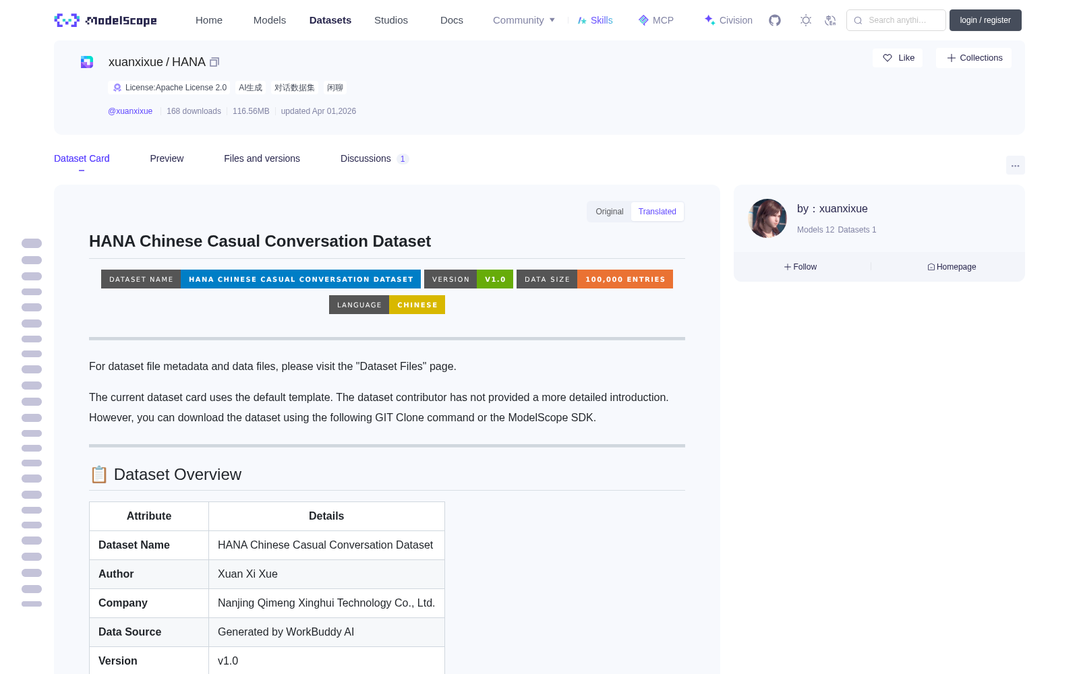Open the Discussions tab
This screenshot has height=674, width=1079.
coord(374,158)
